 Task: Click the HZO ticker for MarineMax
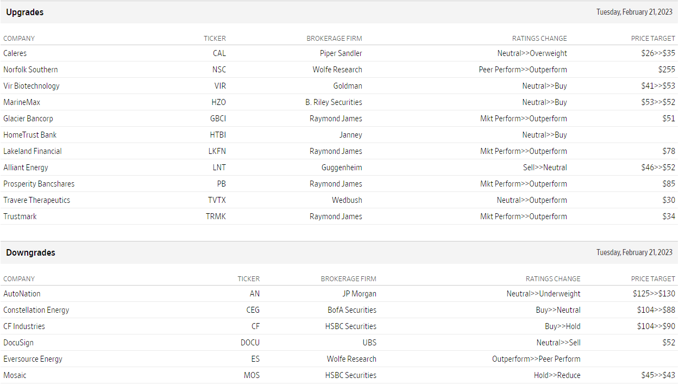pyautogui.click(x=218, y=102)
